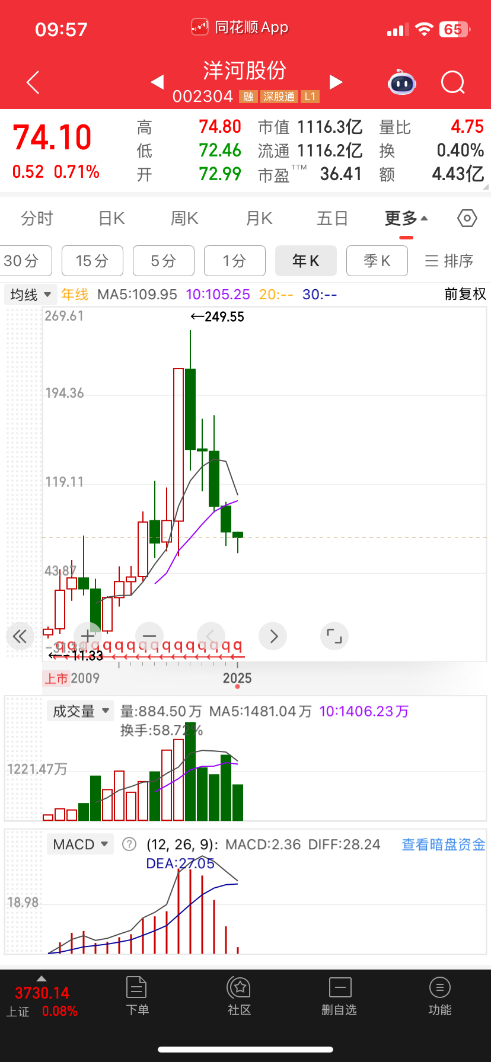Viewport: 491px width, 1062px height.
Task: Open the MACD indicator dropdown
Action: pos(80,845)
